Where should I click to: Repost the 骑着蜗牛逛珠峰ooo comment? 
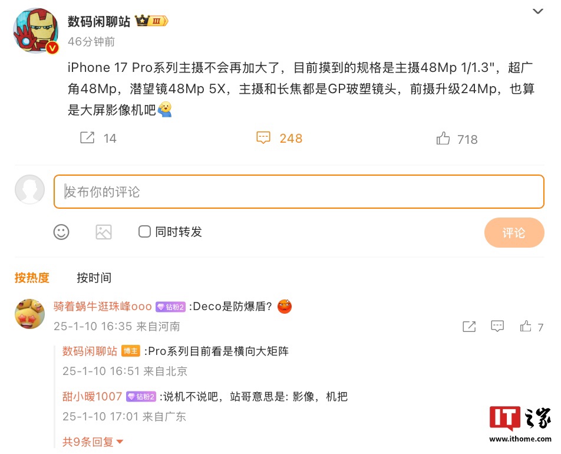(469, 327)
